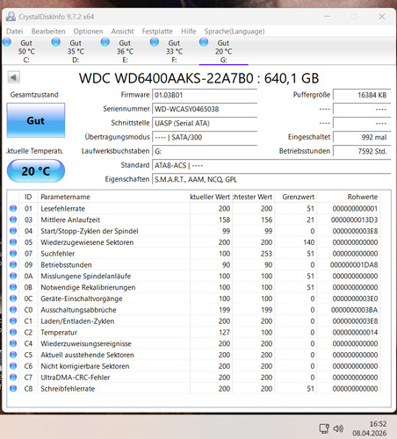
Task: Click status orb for UltraDMA-CRC-Fehler row
Action: pos(13,378)
